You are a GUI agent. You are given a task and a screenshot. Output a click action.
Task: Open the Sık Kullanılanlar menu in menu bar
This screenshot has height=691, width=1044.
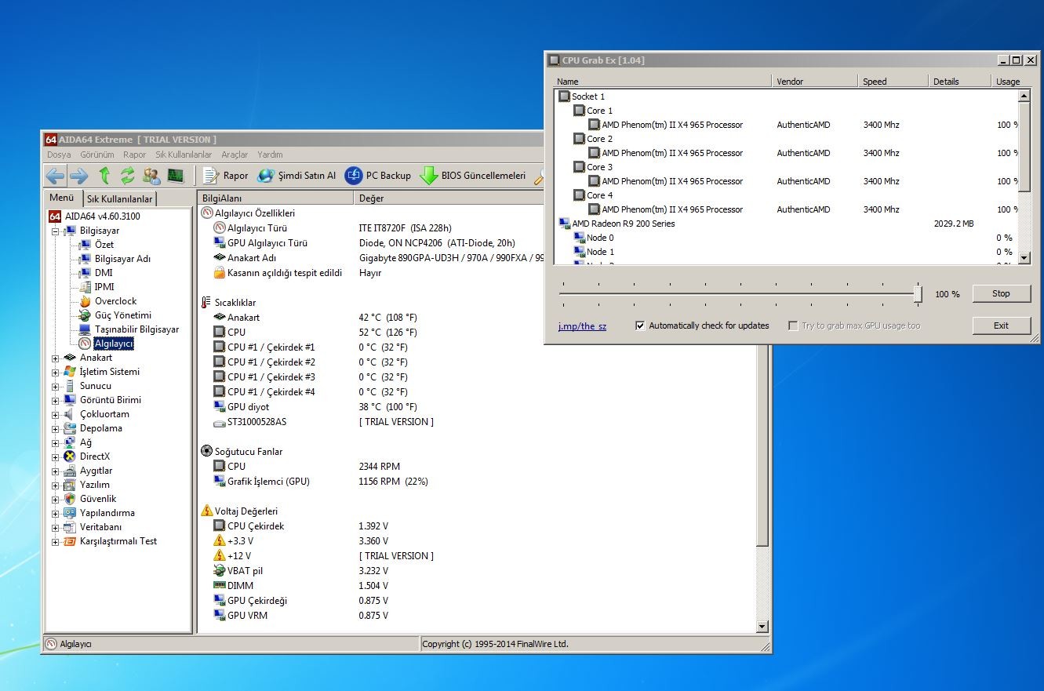[184, 155]
